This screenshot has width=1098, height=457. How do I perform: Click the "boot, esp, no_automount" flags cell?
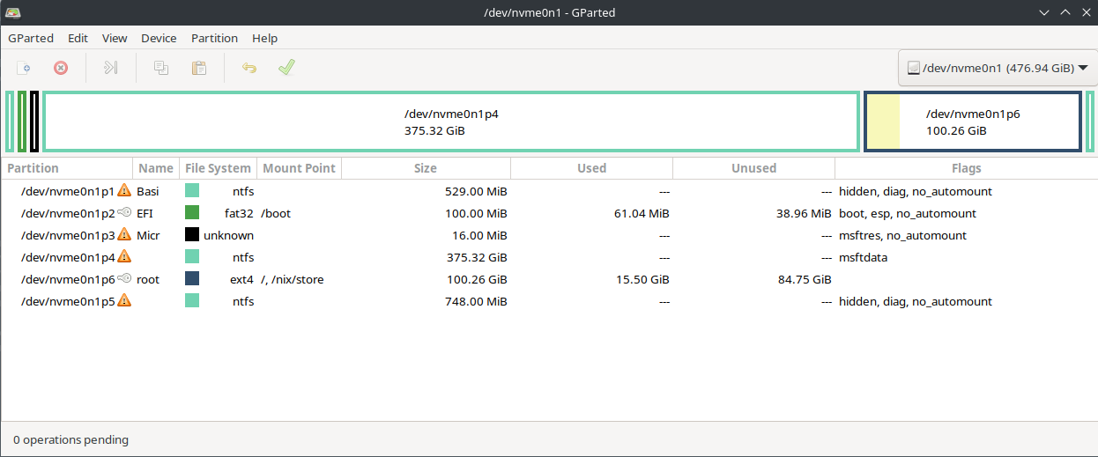click(x=908, y=213)
